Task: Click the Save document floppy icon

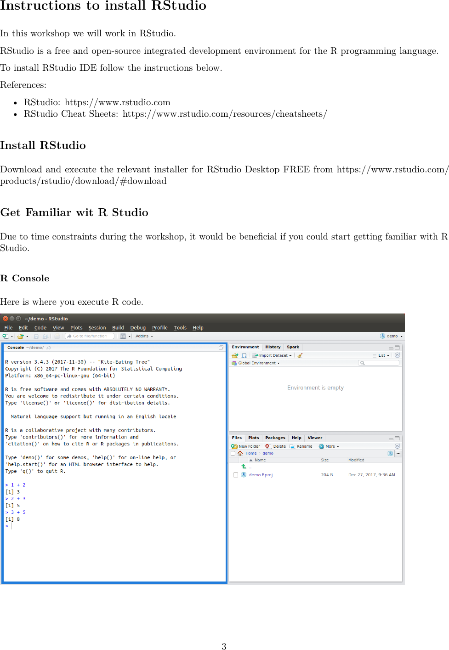Action: pos(36,336)
